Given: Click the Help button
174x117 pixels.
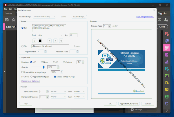Looking at the screenshot, I should 26,104.
